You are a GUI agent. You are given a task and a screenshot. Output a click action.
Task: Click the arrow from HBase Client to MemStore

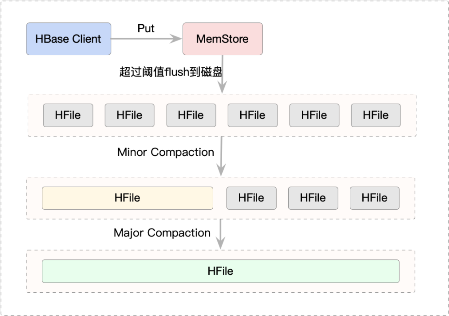click(146, 39)
